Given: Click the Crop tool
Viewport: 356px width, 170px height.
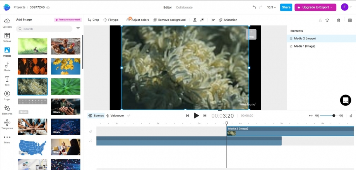Looking at the screenshot, I should (x=93, y=20).
